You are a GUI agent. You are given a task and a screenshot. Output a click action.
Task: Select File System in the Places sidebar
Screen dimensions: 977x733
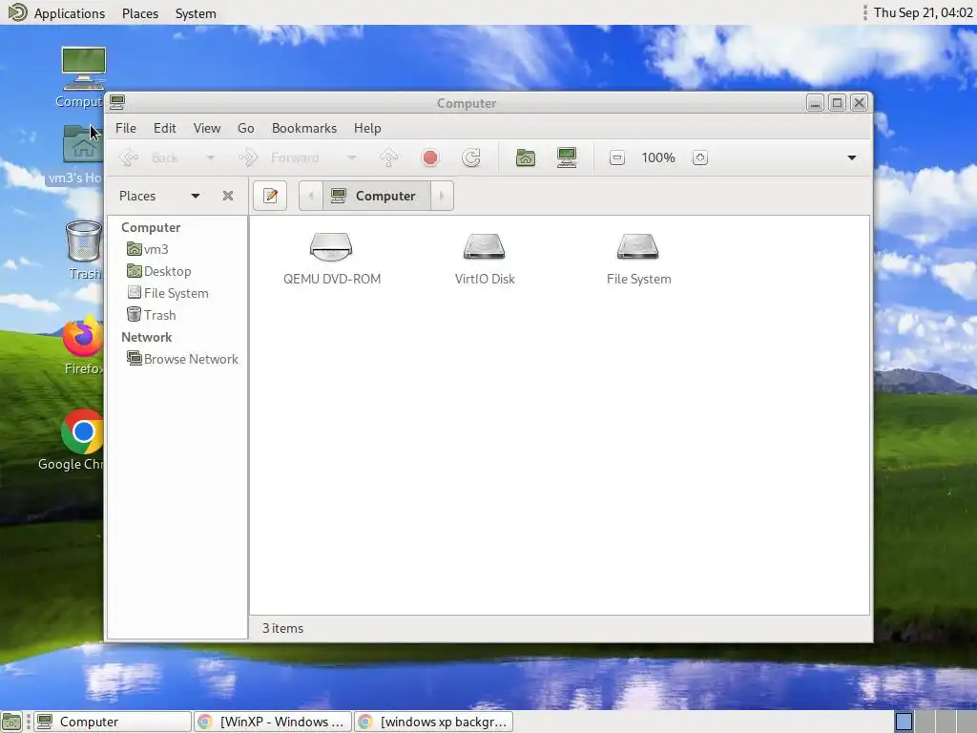(168, 293)
